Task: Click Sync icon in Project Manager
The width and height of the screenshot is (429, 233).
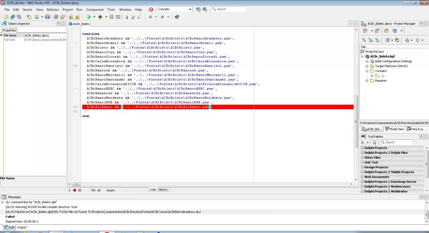Action: [364, 40]
